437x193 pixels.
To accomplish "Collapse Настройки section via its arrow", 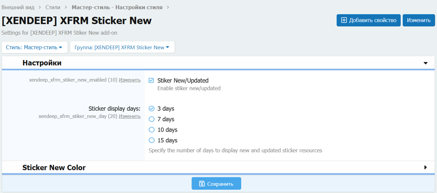I will pos(425,63).
